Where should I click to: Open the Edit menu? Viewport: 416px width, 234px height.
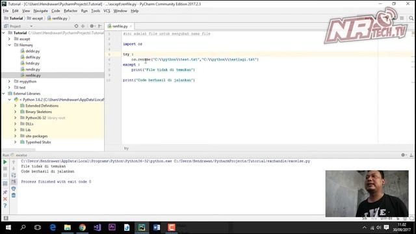pyautogui.click(x=16, y=11)
